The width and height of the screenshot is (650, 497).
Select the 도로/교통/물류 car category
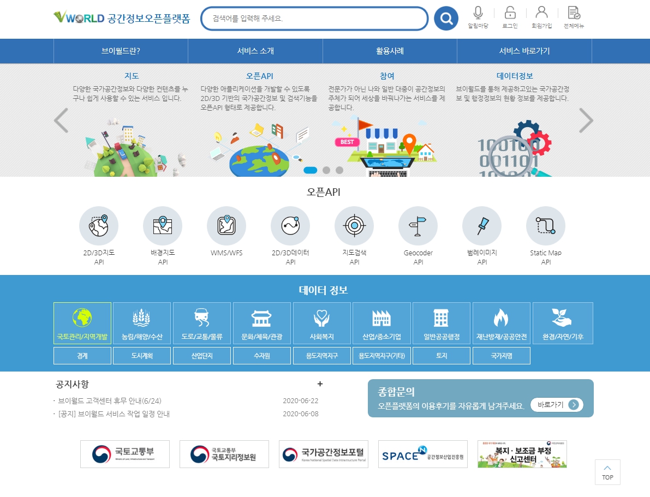[x=202, y=324]
